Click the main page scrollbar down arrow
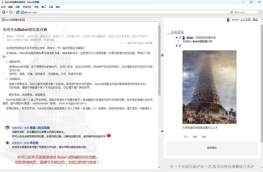The image size is (263, 172). pyautogui.click(x=159, y=167)
